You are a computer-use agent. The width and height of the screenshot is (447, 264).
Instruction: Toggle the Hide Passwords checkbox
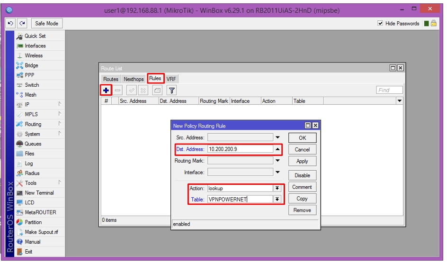click(x=380, y=23)
